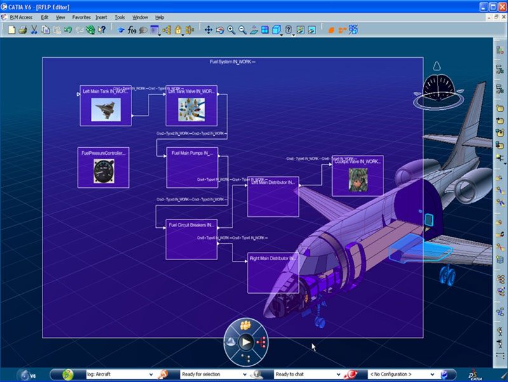The height and width of the screenshot is (382, 508).
Task: Click the graduation cap knowledge icon
Action: click(121, 30)
